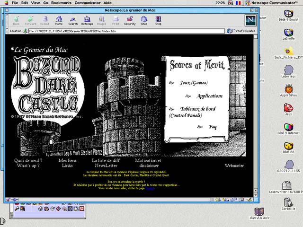Open the Netscape Communicator application menu
The width and height of the screenshot is (303, 227).
271,3
